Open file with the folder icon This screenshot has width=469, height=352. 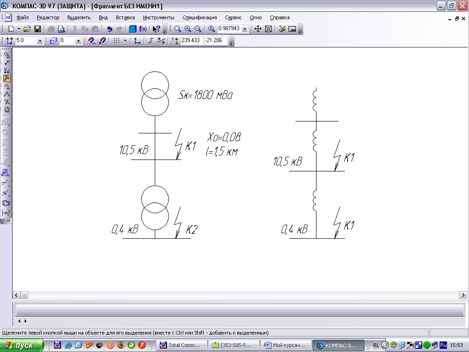point(27,29)
